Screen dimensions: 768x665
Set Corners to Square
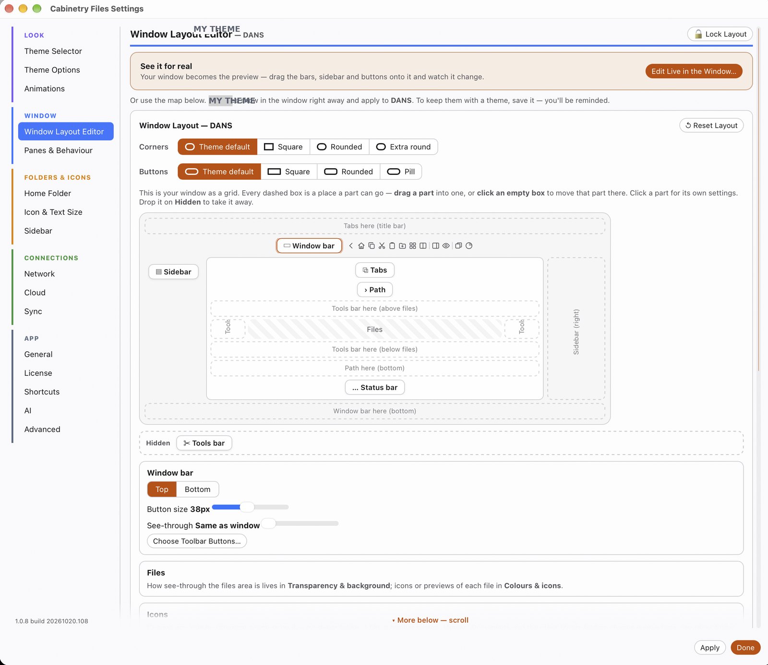284,147
